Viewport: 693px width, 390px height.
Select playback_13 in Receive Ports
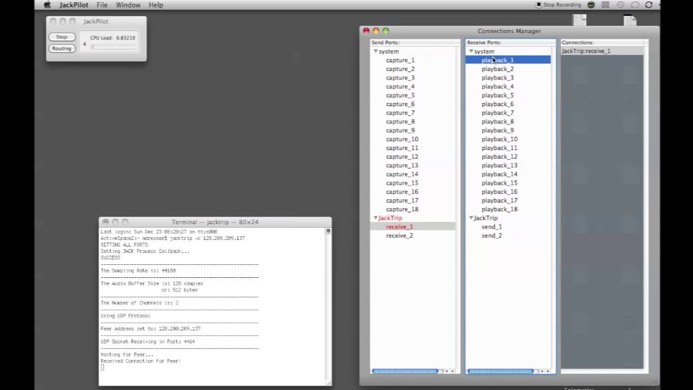tap(500, 166)
